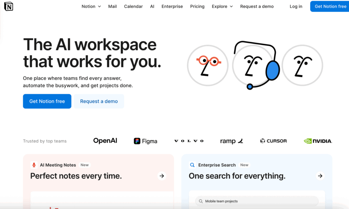The width and height of the screenshot is (349, 209).
Task: Click the Mobile team projects search field
Action: [x=257, y=201]
